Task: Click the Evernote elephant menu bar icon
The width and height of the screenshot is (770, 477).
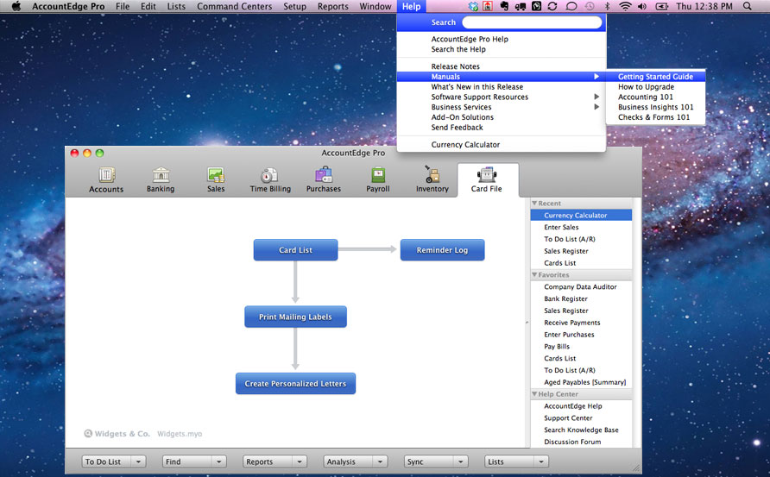Action: point(504,6)
